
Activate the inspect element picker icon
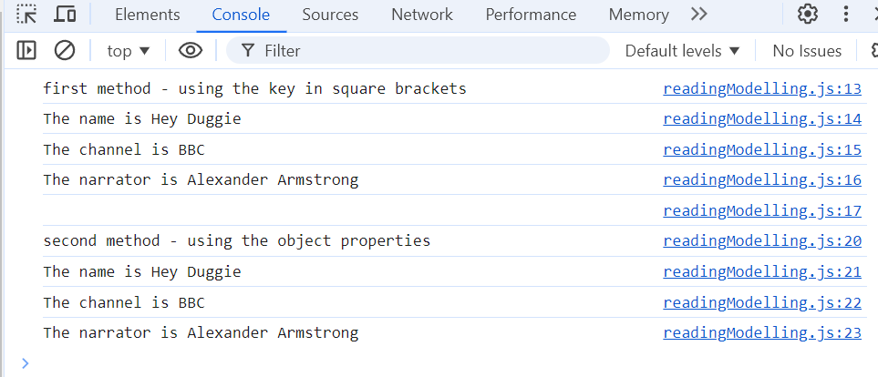coord(26,14)
